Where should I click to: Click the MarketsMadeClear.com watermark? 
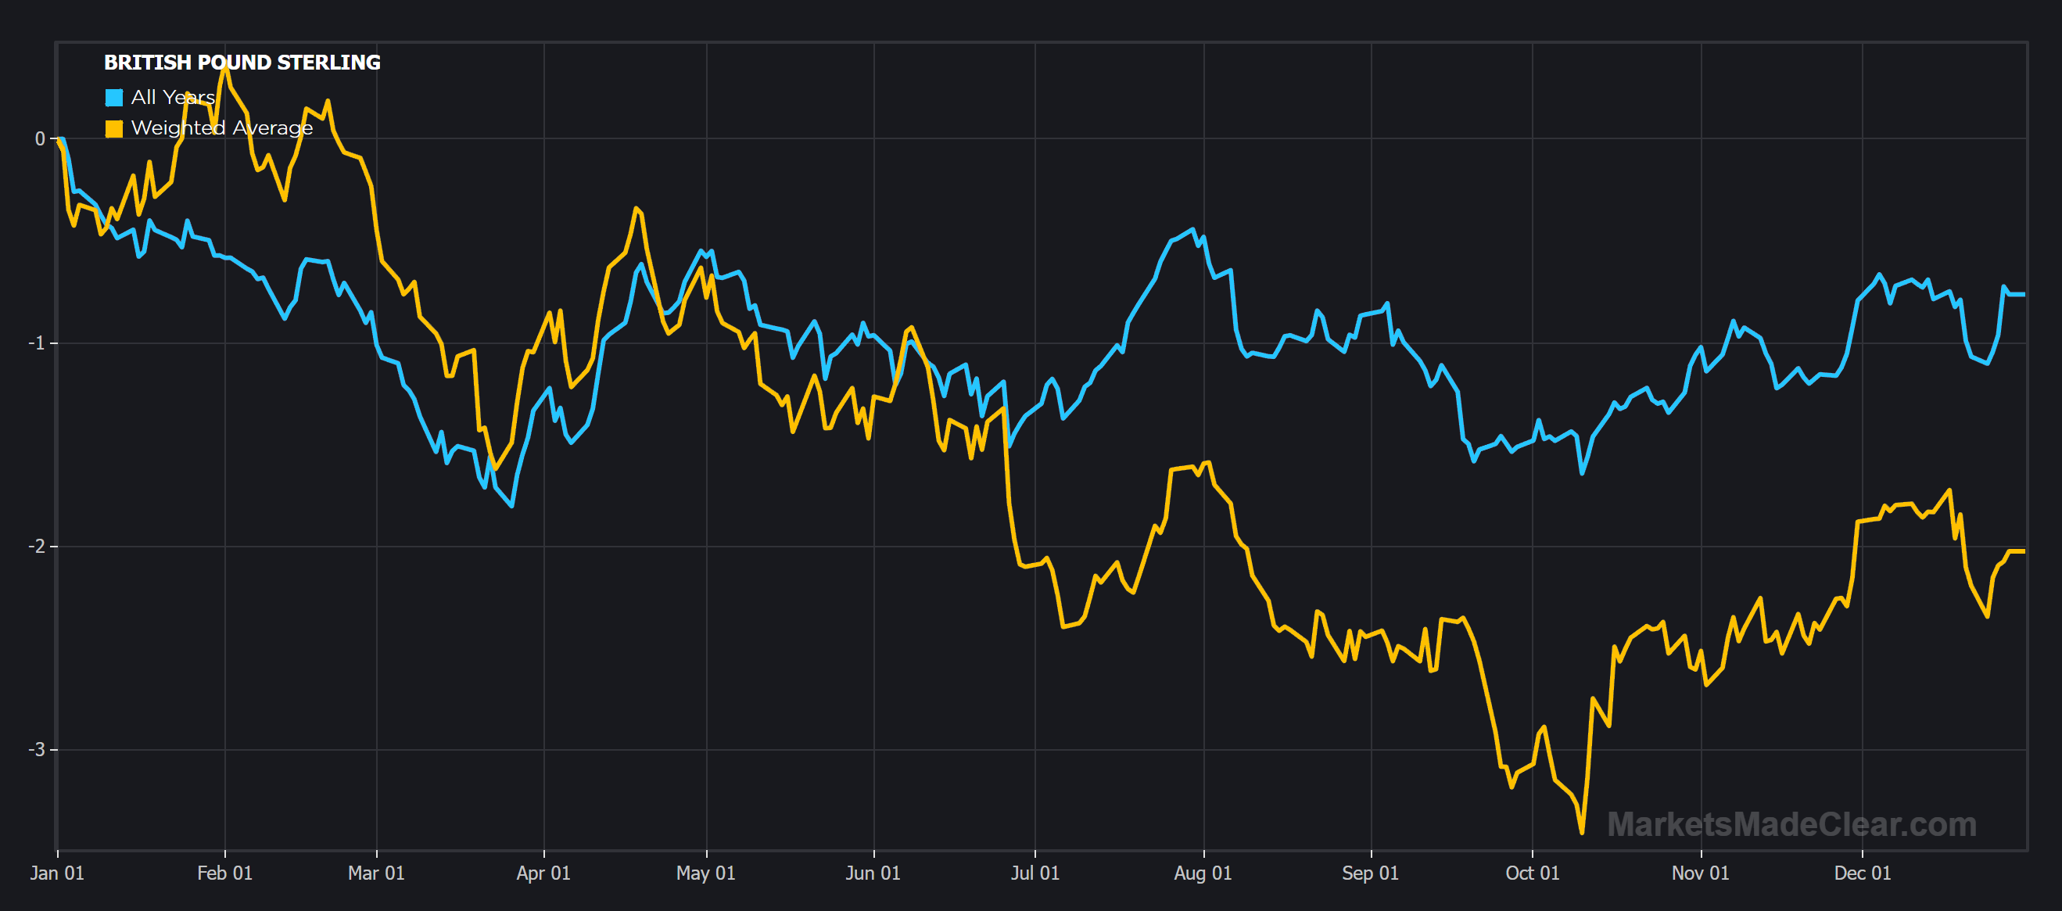coord(1791,824)
